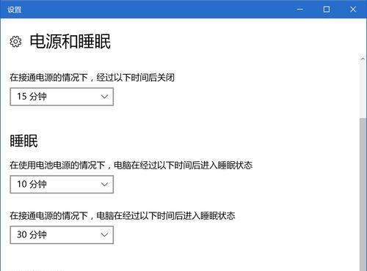The image size is (367, 271).
Task: Open the 10 分钟 battery sleep dropdown
Action: pyautogui.click(x=62, y=185)
